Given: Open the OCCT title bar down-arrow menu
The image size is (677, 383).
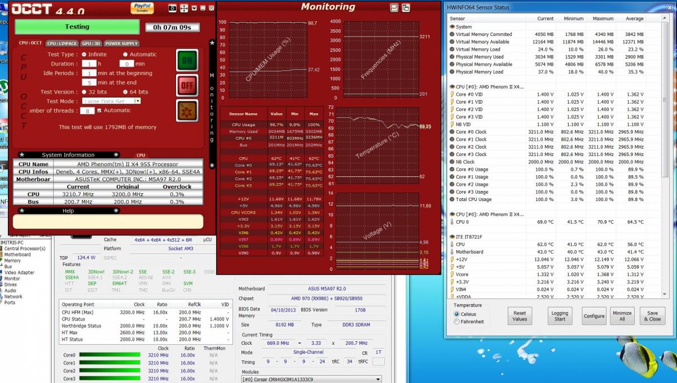Looking at the screenshot, I should coord(194,8).
